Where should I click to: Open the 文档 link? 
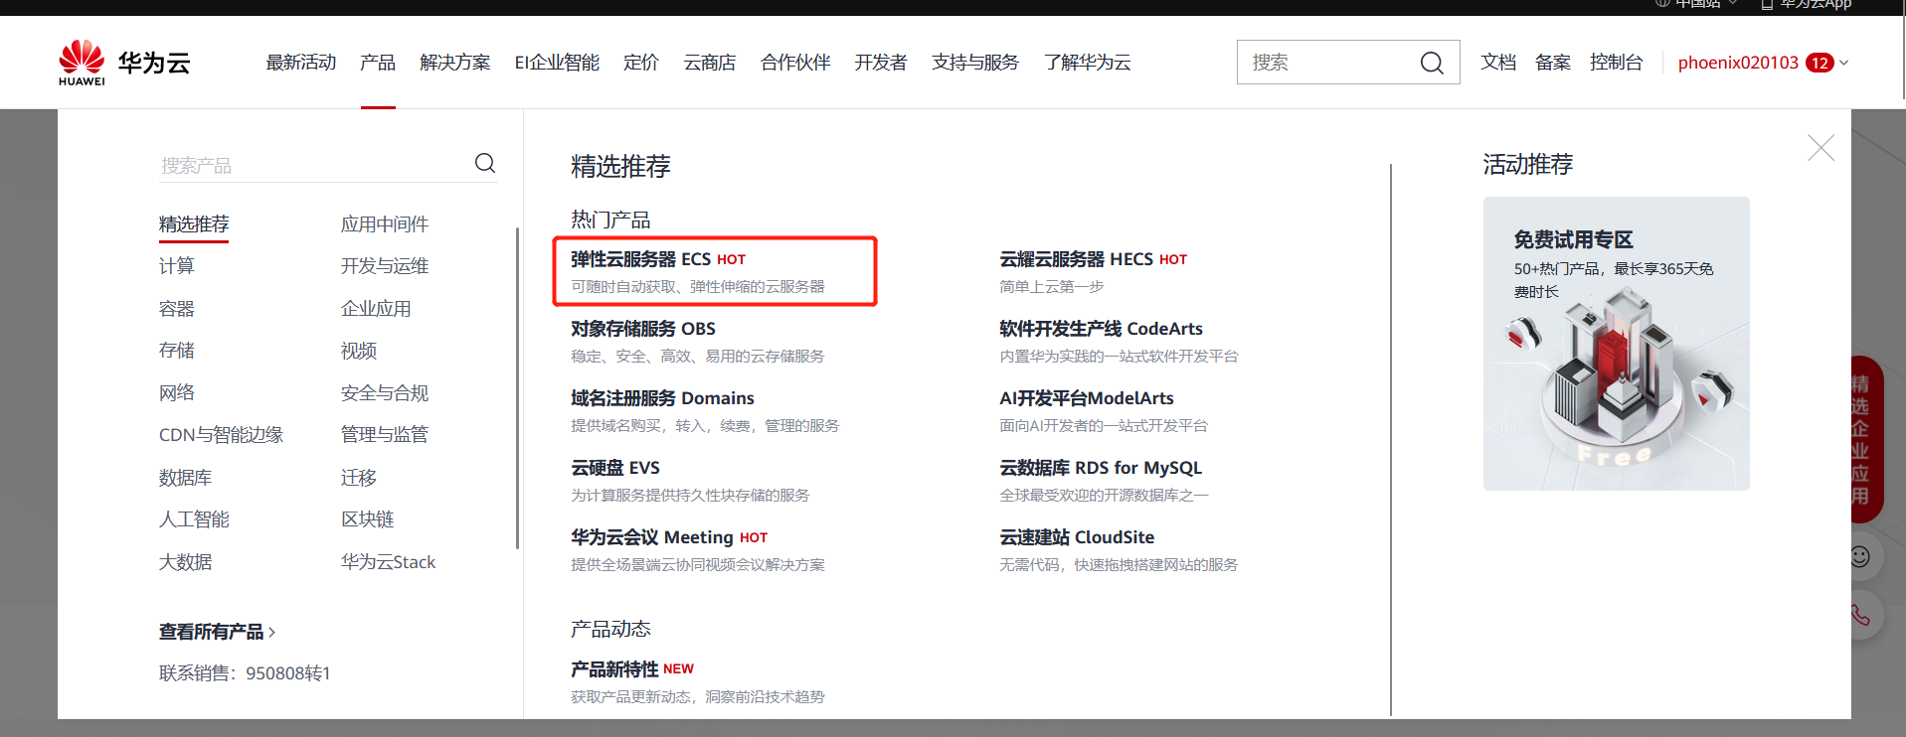tap(1498, 63)
